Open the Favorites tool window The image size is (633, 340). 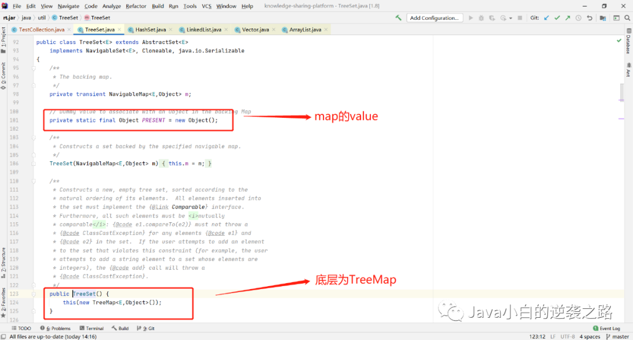[x=4, y=302]
